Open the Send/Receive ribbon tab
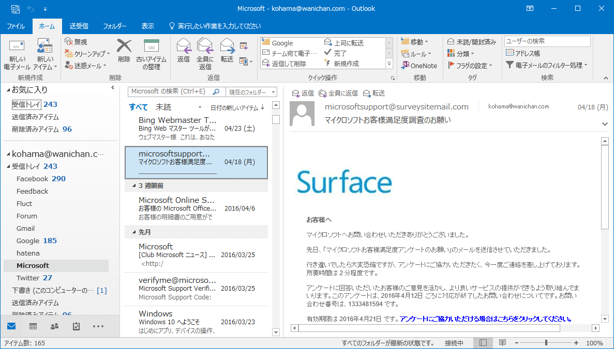 79,26
